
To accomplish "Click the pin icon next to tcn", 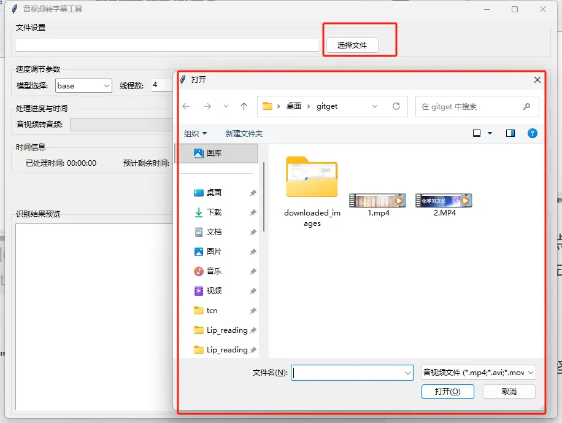I will [x=253, y=311].
